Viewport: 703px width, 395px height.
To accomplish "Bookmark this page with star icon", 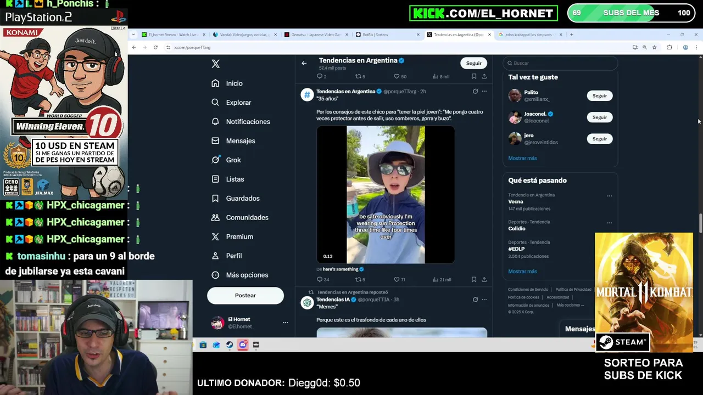I will point(654,48).
